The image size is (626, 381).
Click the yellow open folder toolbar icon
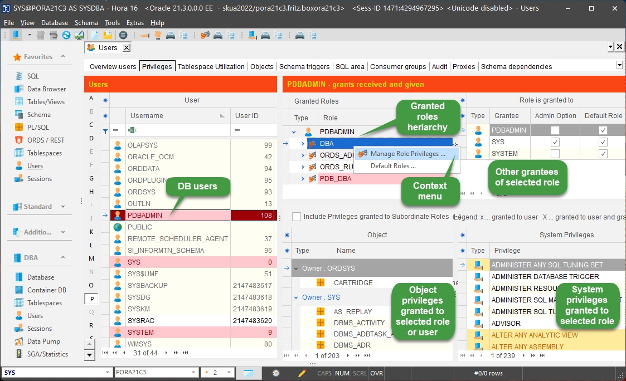click(x=108, y=35)
